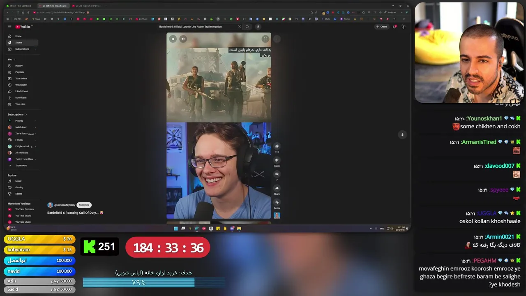Select Shorts in the YouTube sidebar
The height and width of the screenshot is (296, 526).
click(22, 42)
